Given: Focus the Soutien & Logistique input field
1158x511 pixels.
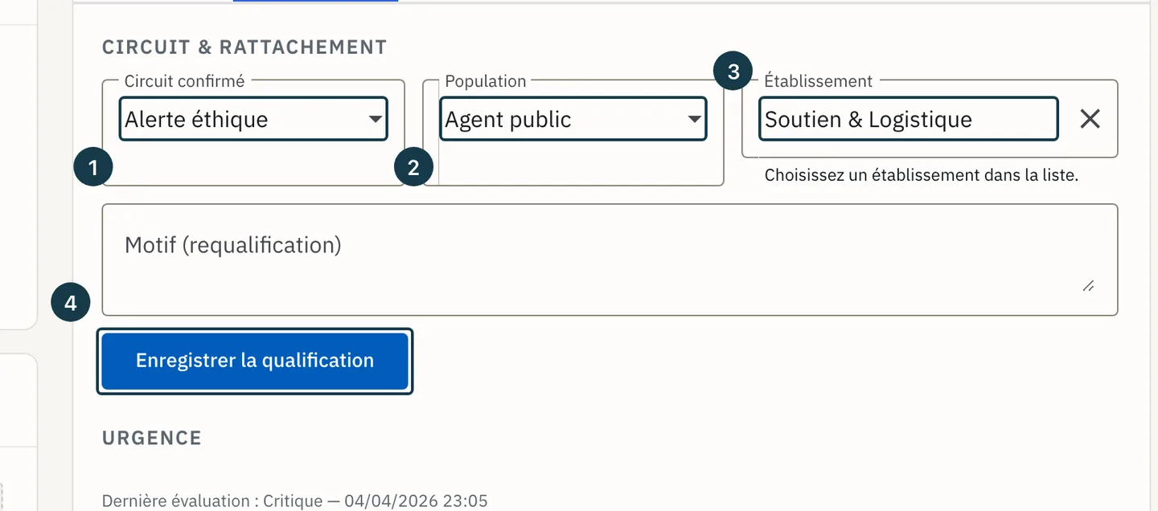Looking at the screenshot, I should click(909, 119).
